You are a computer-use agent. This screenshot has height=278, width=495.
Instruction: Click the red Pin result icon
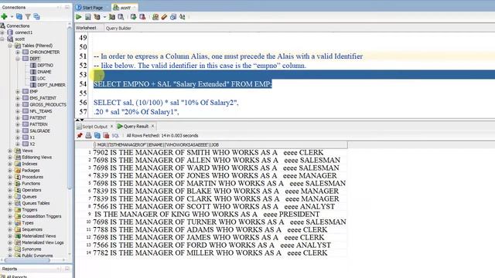point(80,136)
